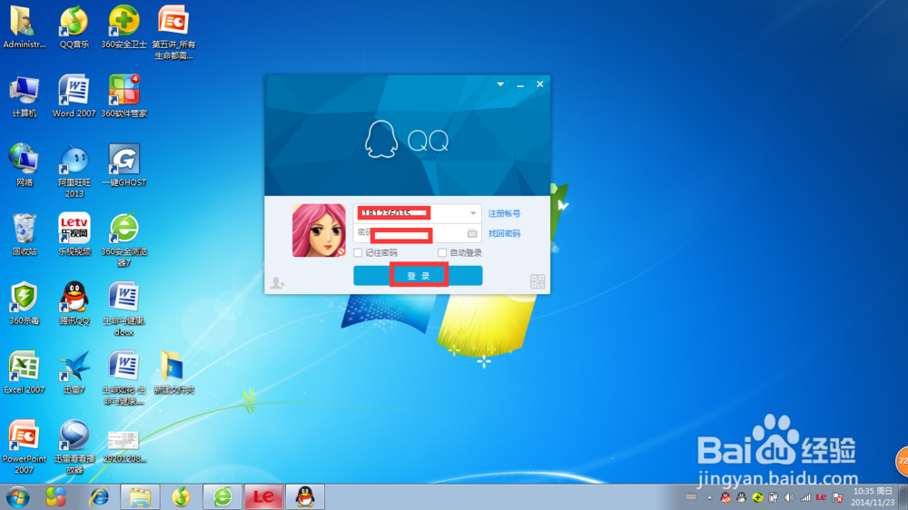The height and width of the screenshot is (510, 908).
Task: Select the 计算机 desktop icon
Action: [25, 97]
